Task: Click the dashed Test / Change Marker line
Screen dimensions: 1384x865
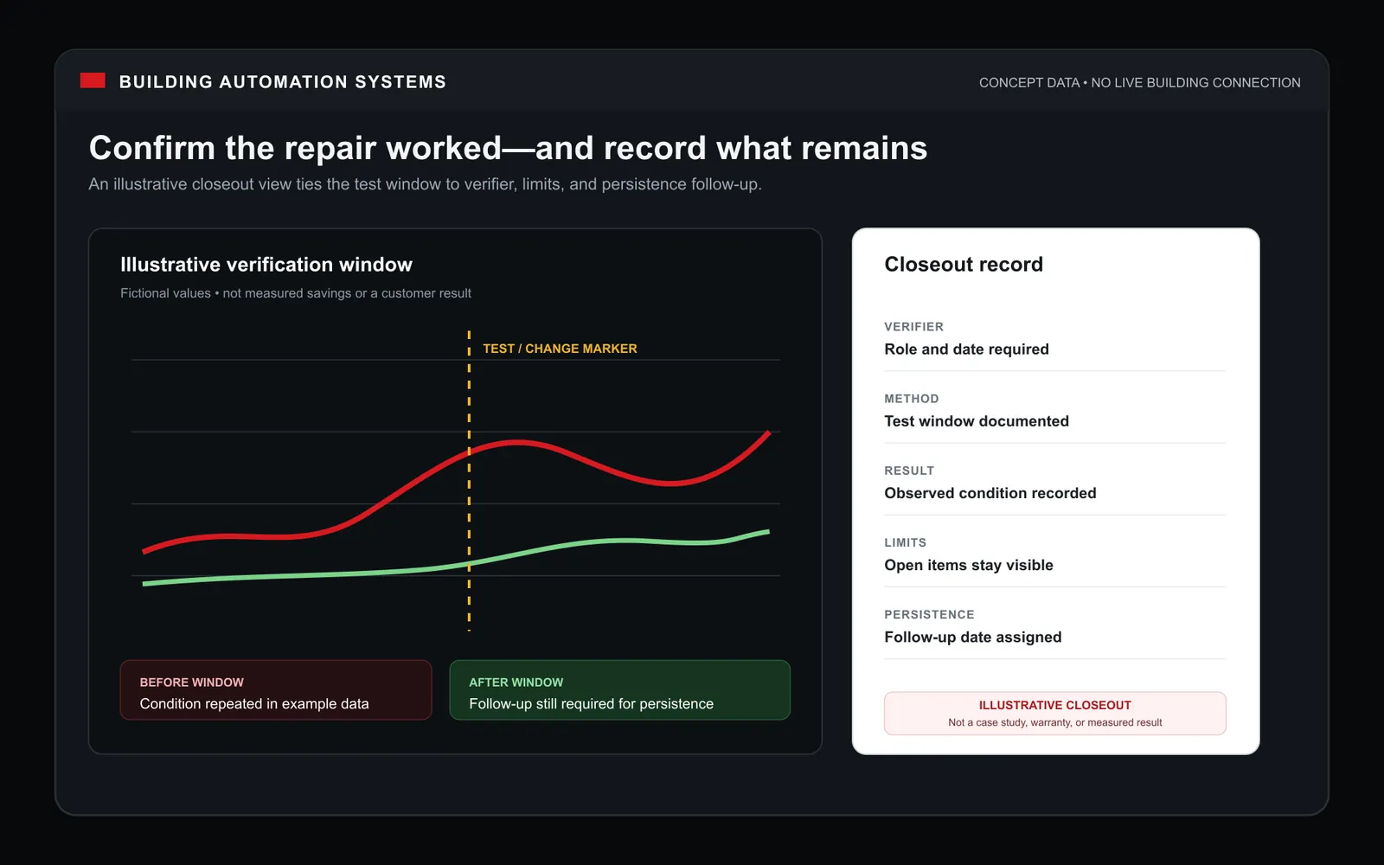Action: click(469, 480)
